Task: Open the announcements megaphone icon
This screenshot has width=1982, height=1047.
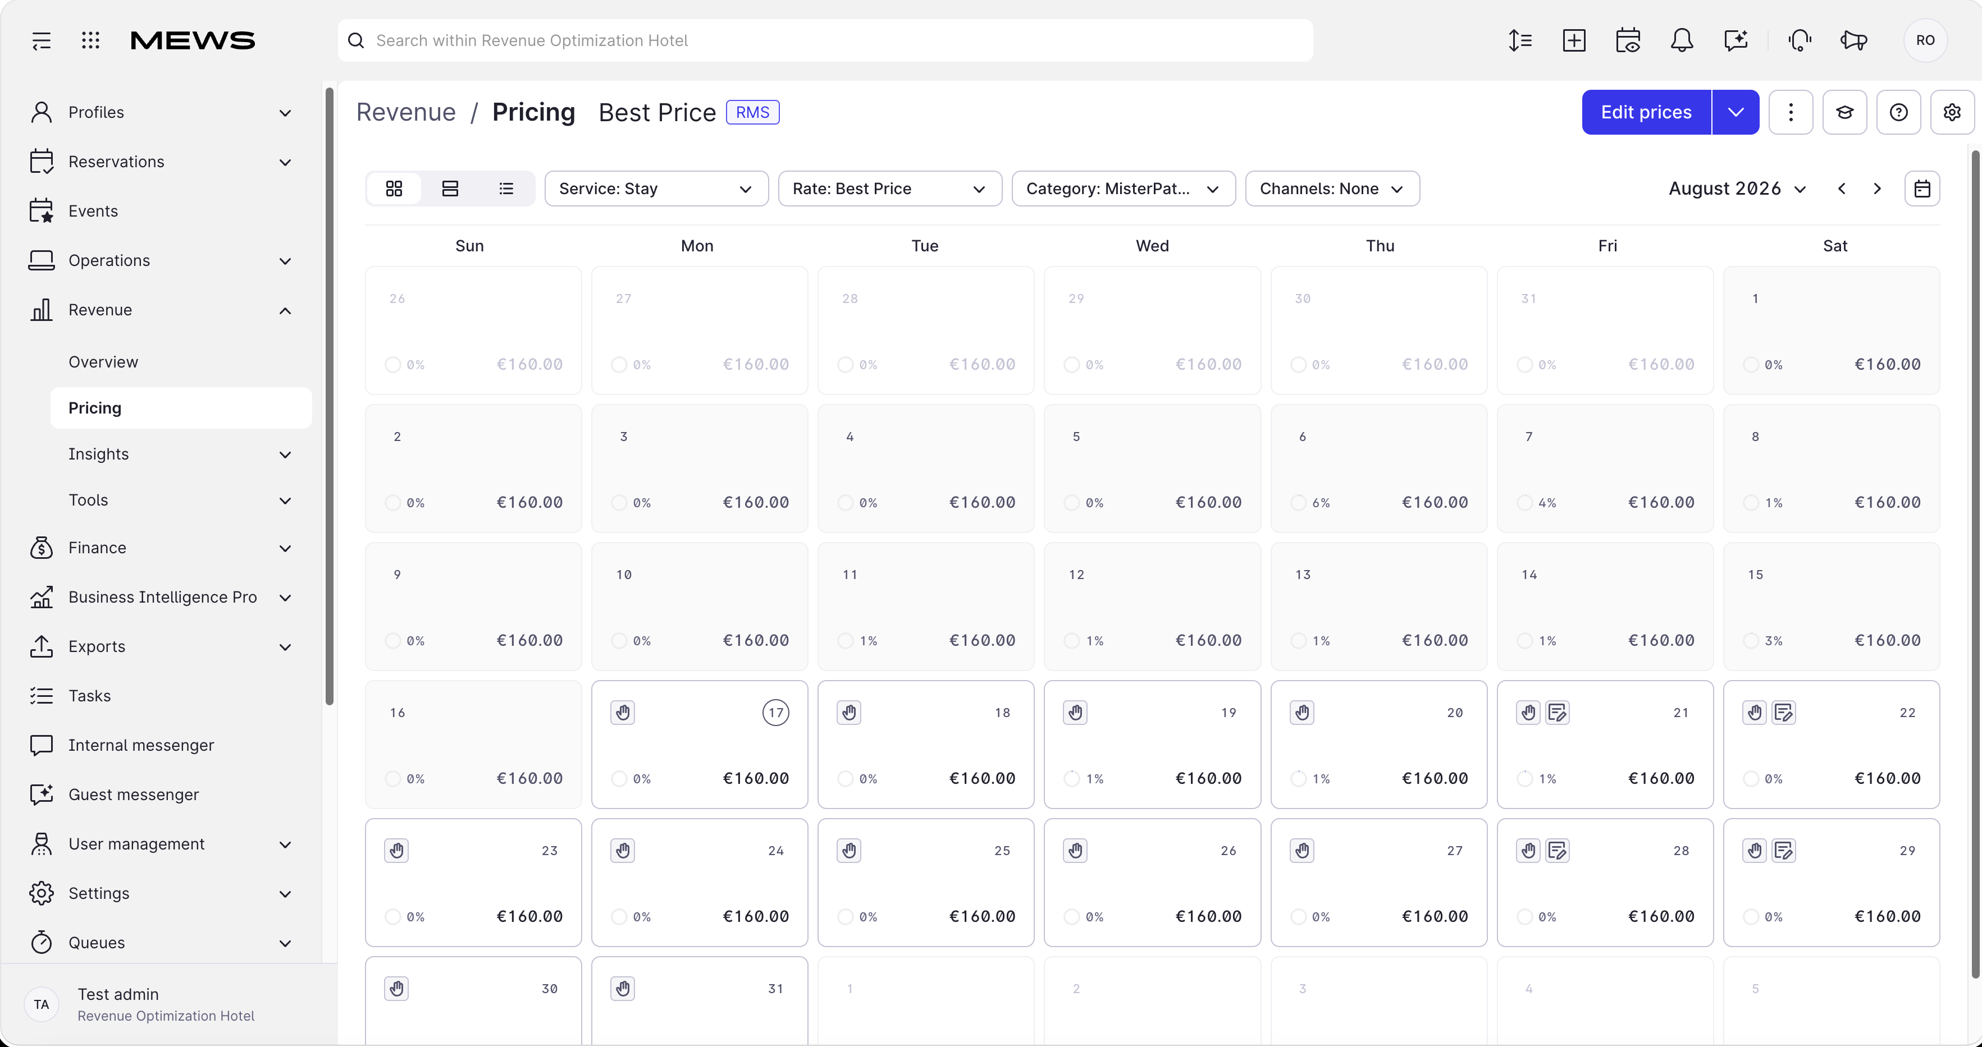Action: [x=1853, y=41]
